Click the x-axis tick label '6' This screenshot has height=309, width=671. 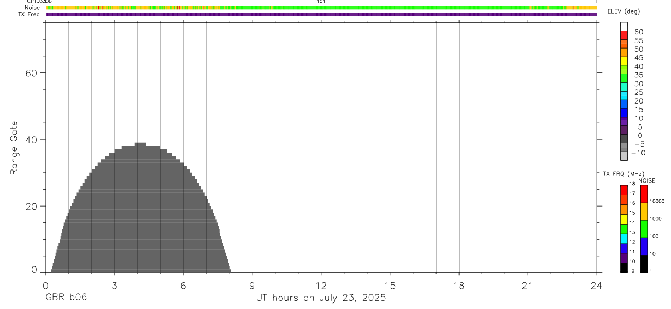coord(184,286)
